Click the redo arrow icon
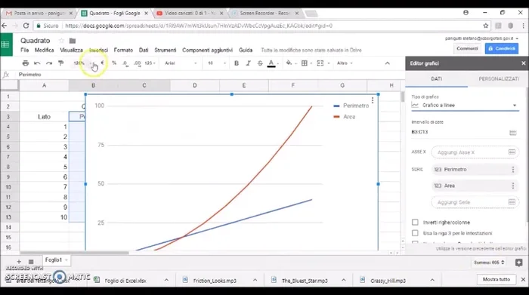 click(49, 63)
